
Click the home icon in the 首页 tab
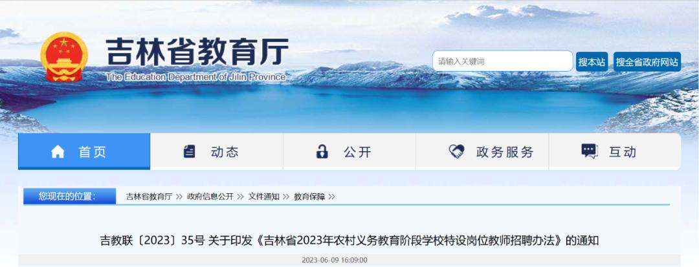click(x=58, y=152)
